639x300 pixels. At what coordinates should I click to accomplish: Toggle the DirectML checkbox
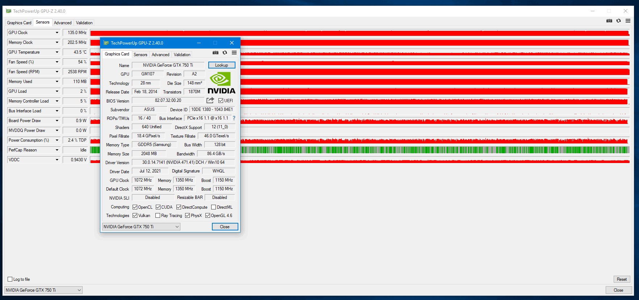pos(214,207)
